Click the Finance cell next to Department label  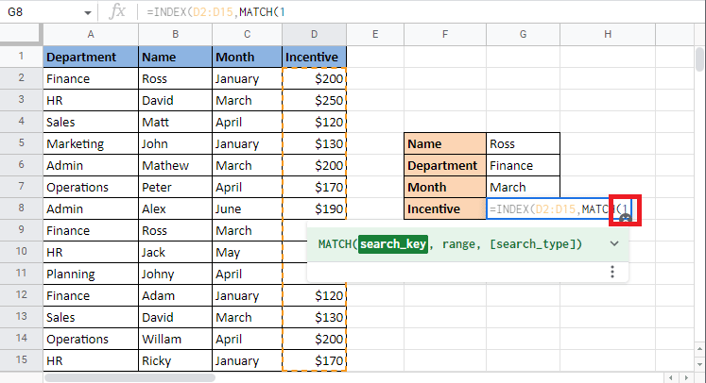523,165
